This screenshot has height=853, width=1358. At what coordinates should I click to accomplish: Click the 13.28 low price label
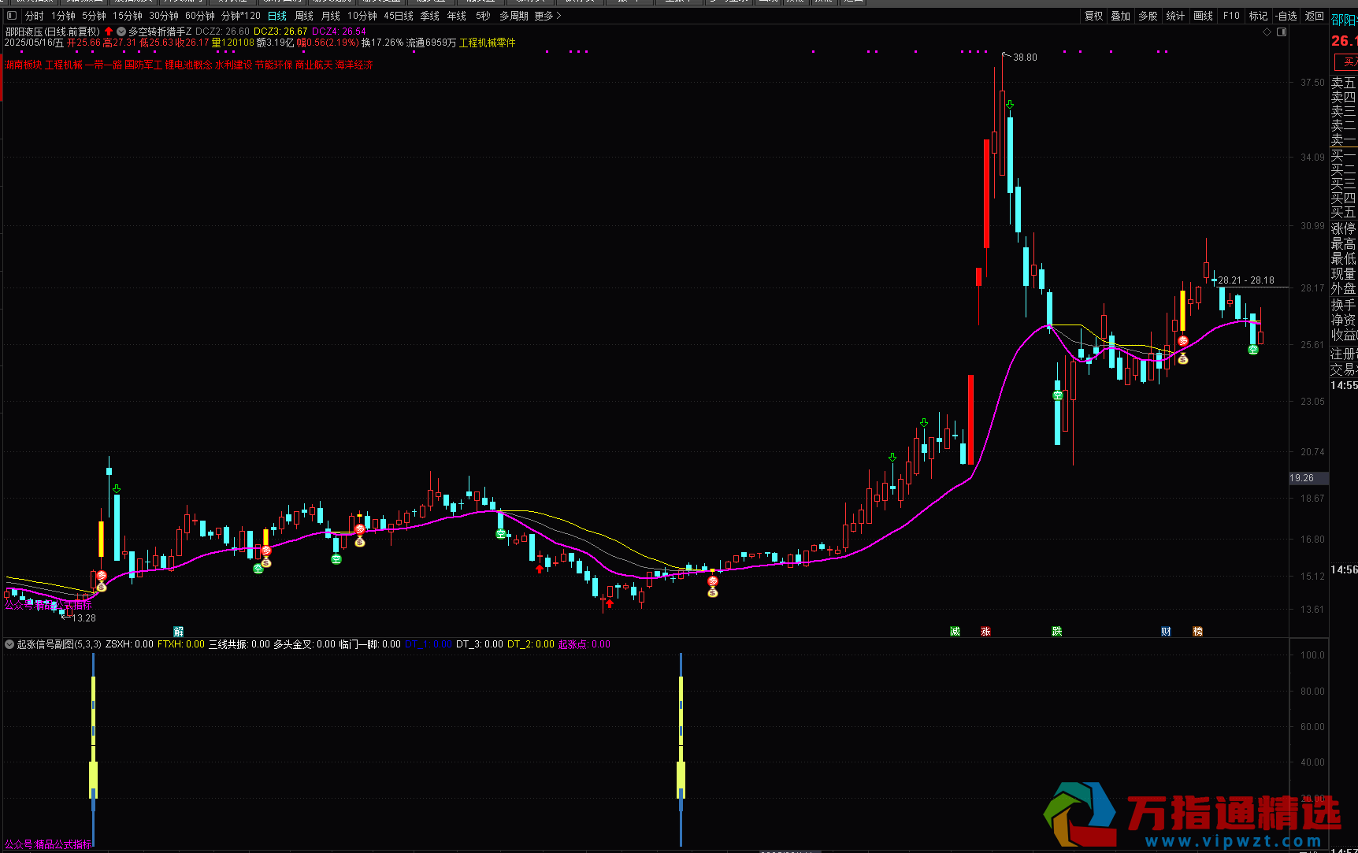pos(83,618)
